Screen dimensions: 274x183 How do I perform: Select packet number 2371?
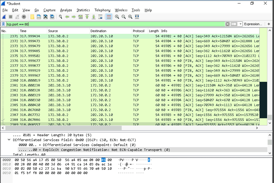click(x=130, y=36)
